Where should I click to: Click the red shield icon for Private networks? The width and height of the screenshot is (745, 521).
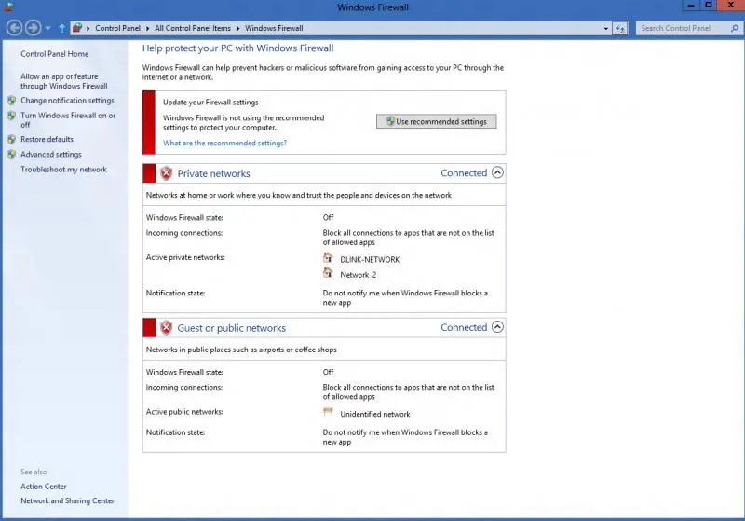point(166,173)
